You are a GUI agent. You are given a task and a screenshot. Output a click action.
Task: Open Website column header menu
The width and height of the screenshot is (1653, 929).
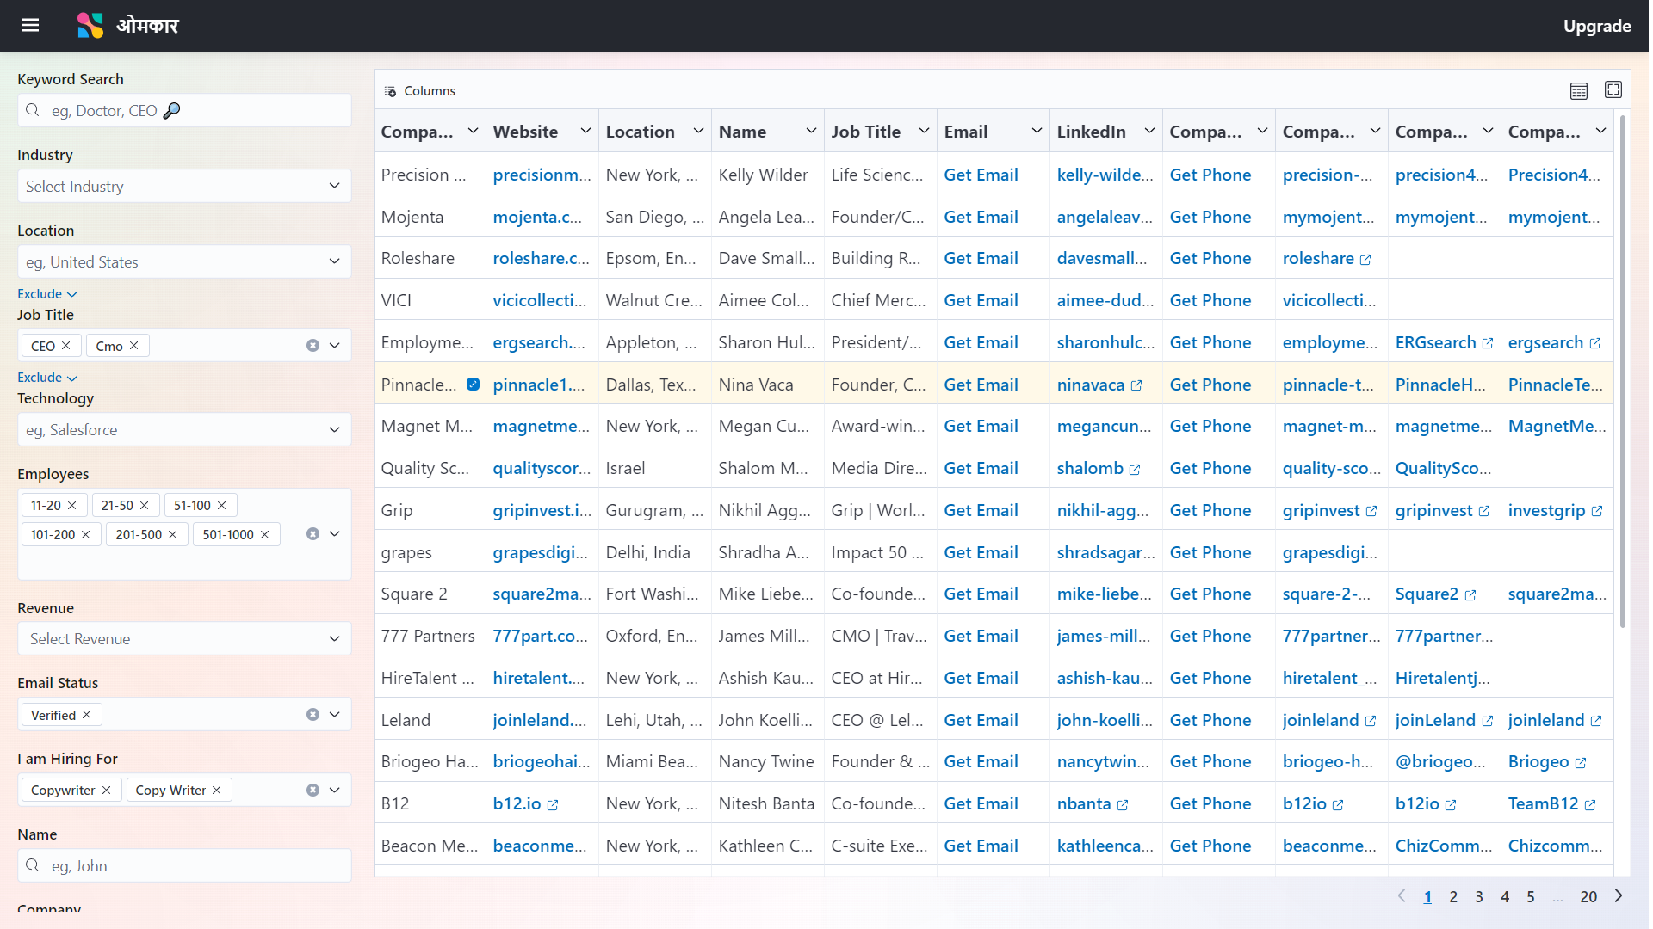point(585,131)
